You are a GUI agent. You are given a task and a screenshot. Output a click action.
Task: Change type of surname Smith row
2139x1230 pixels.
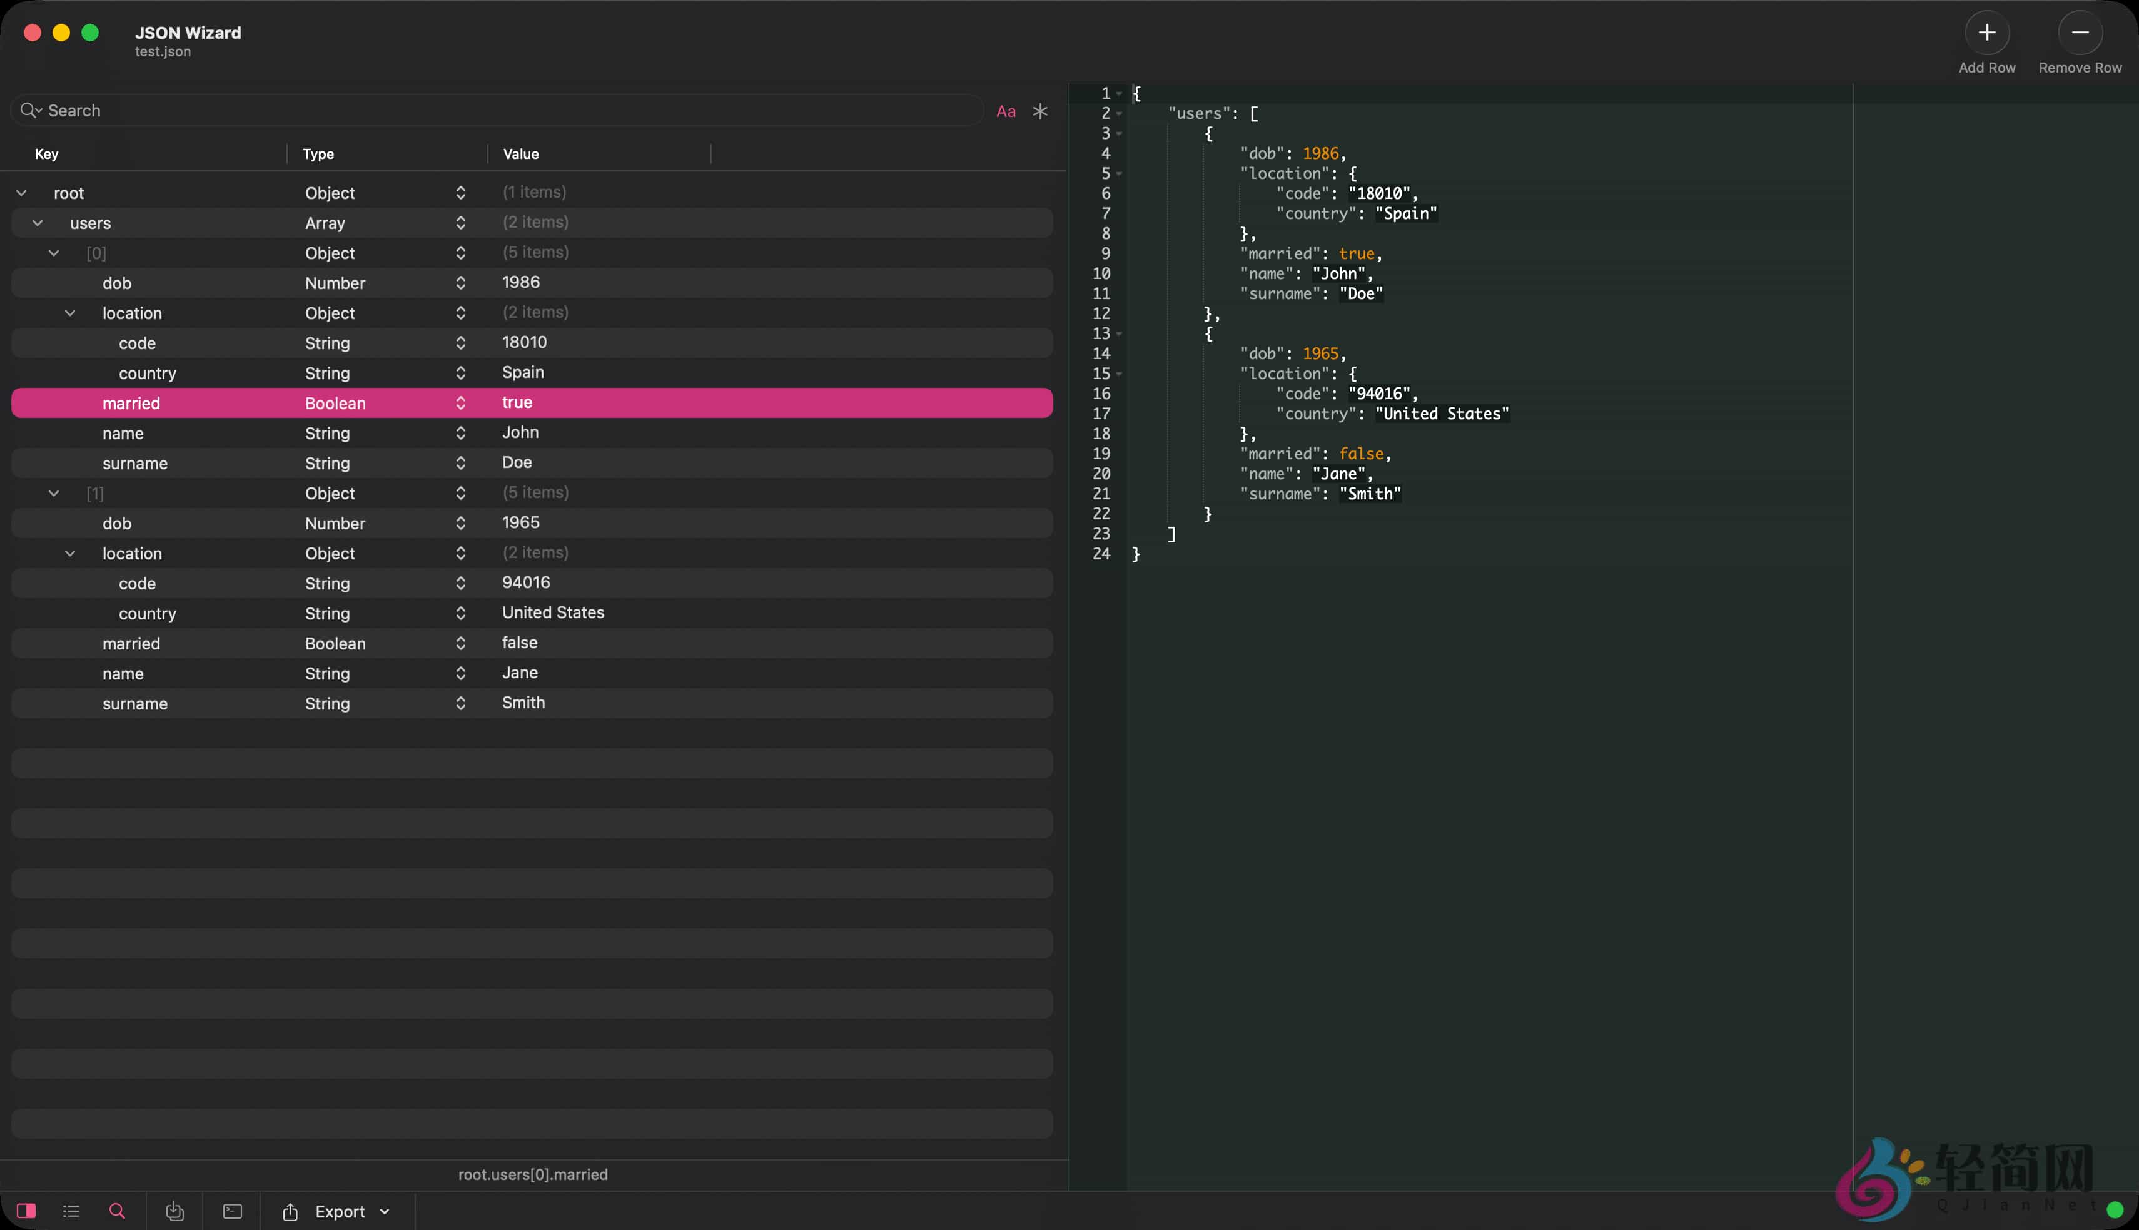460,704
